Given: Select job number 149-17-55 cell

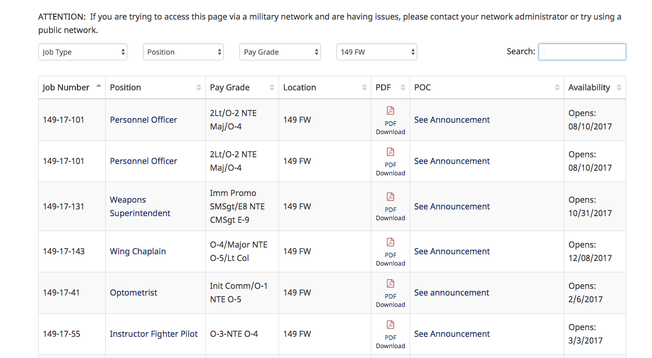Looking at the screenshot, I should pyautogui.click(x=72, y=334).
